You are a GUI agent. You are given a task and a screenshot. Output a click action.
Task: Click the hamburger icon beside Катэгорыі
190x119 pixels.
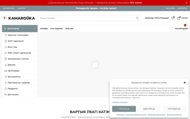[5, 29]
